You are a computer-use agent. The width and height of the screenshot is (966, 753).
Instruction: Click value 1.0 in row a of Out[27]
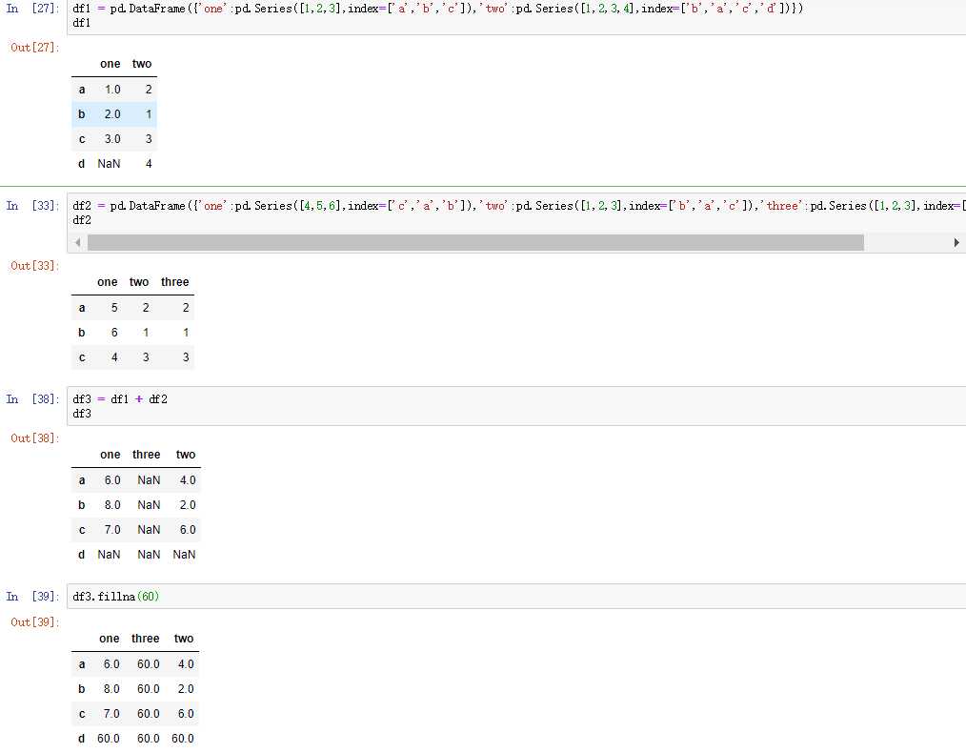112,90
